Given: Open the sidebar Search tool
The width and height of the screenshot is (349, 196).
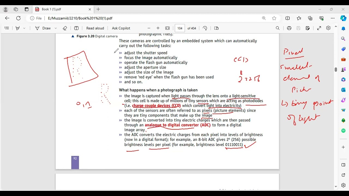Looking at the screenshot, I should pyautogui.click(x=343, y=39).
